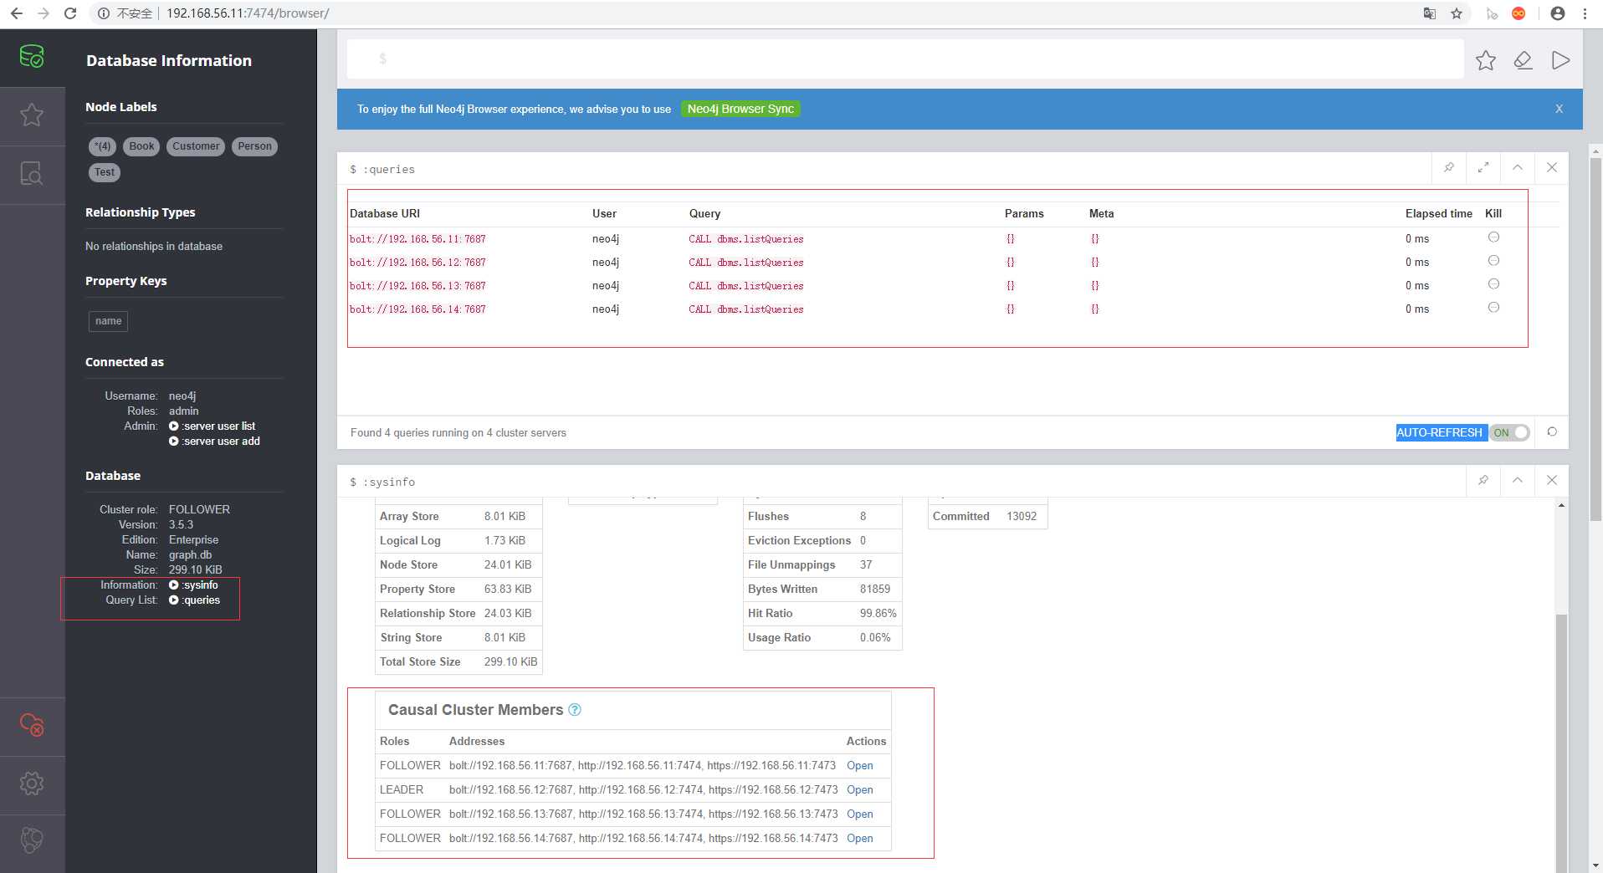The width and height of the screenshot is (1603, 873).
Task: Refresh the queries list icon
Action: click(1552, 432)
